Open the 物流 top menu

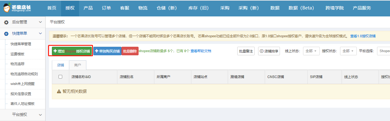click(143, 8)
